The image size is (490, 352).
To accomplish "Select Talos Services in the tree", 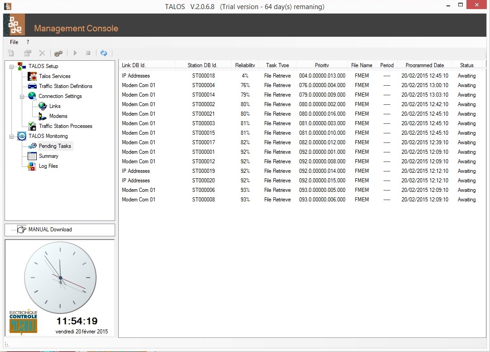I will coord(55,76).
